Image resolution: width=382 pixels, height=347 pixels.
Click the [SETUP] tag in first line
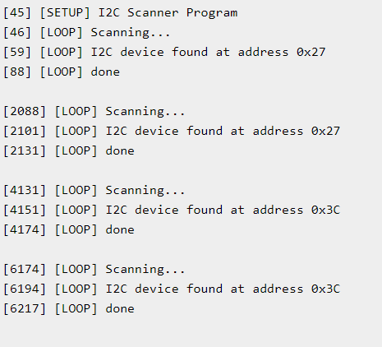[x=65, y=13]
